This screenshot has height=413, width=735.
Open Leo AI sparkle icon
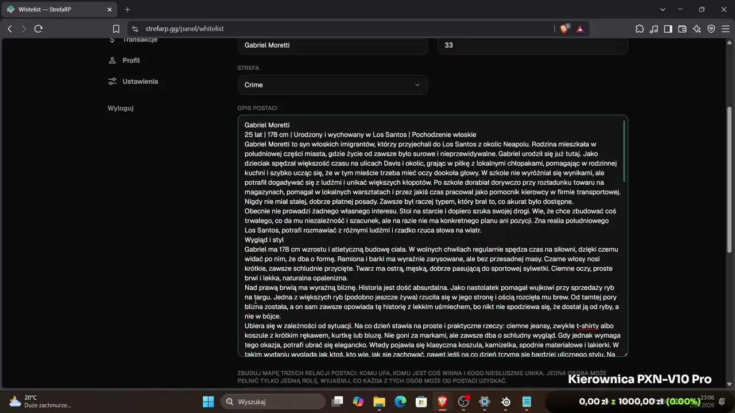[697, 29]
